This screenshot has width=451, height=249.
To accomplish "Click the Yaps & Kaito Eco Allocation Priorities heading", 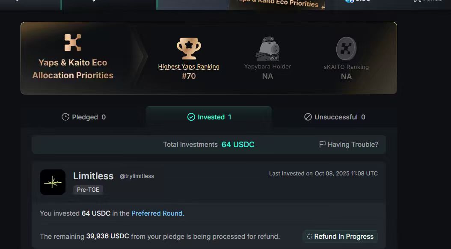I will pyautogui.click(x=73, y=69).
